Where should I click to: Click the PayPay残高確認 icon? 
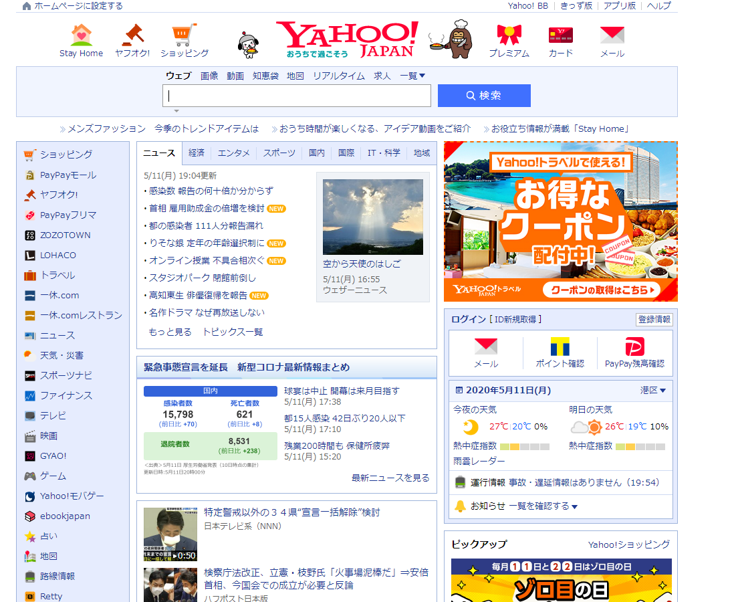(634, 346)
